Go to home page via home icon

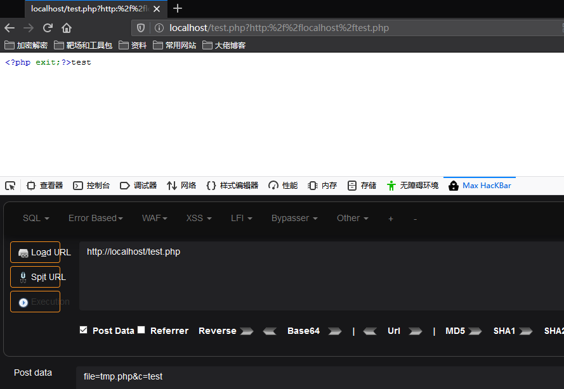tap(67, 28)
